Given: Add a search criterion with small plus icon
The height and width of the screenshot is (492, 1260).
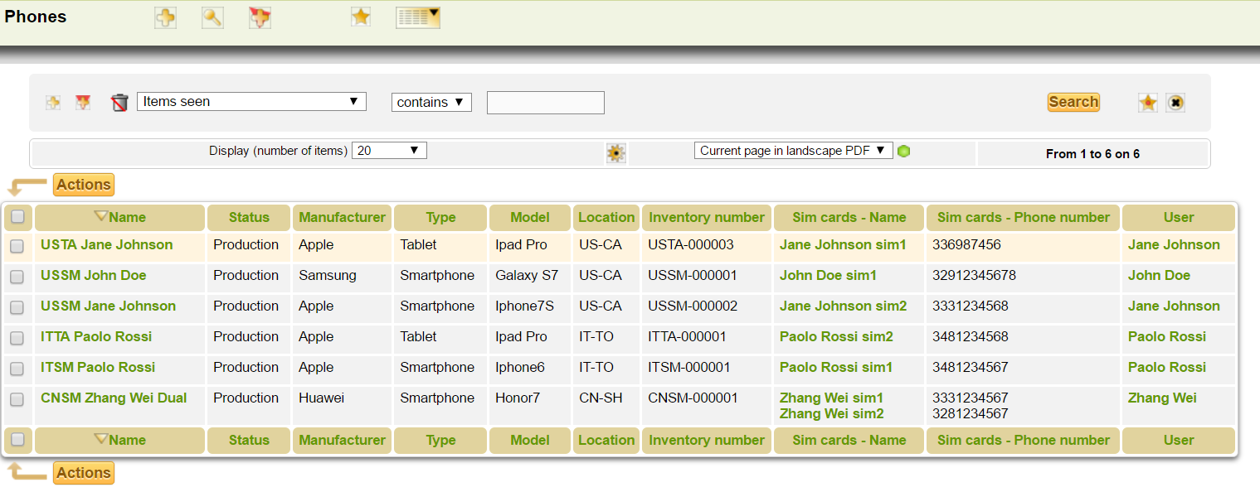Looking at the screenshot, I should point(53,103).
